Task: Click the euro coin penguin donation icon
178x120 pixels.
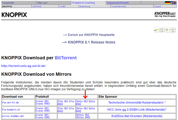Action: [170, 30]
